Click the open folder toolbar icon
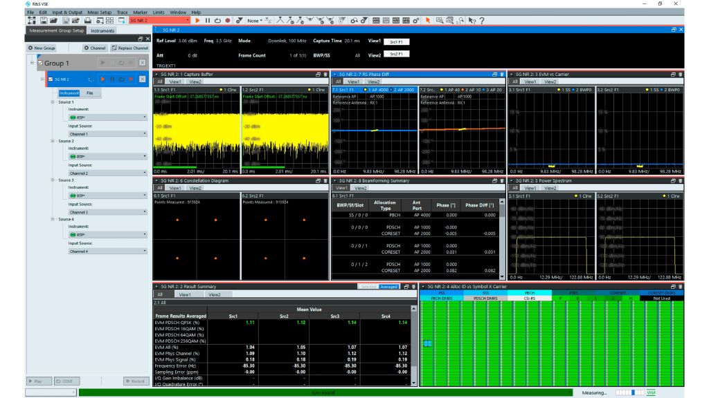 pyautogui.click(x=53, y=20)
